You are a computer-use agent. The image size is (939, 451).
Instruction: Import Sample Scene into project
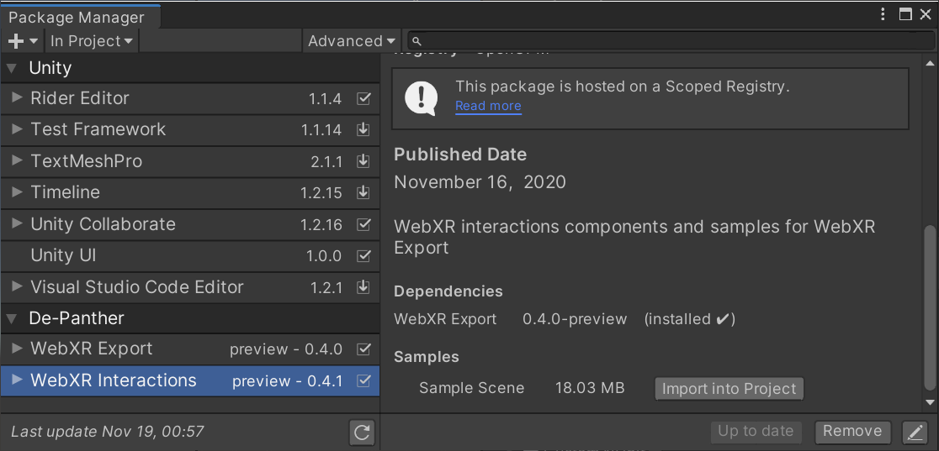coord(729,388)
